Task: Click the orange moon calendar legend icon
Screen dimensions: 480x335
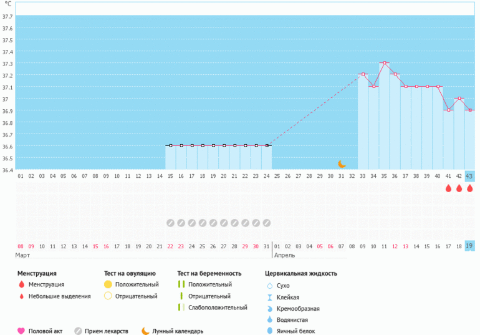Action: coord(145,331)
